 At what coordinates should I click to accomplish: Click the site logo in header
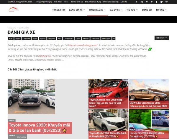(14, 9)
